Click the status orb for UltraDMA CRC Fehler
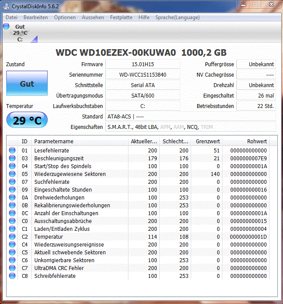Screen dimensions: 283x304 tap(12, 268)
